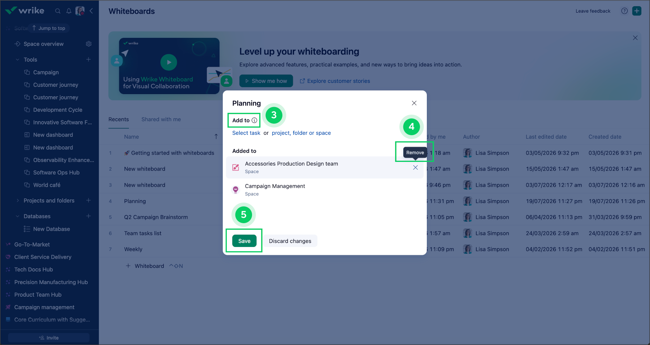
Task: Select Accessories Production Design team entry
Action: (x=325, y=167)
